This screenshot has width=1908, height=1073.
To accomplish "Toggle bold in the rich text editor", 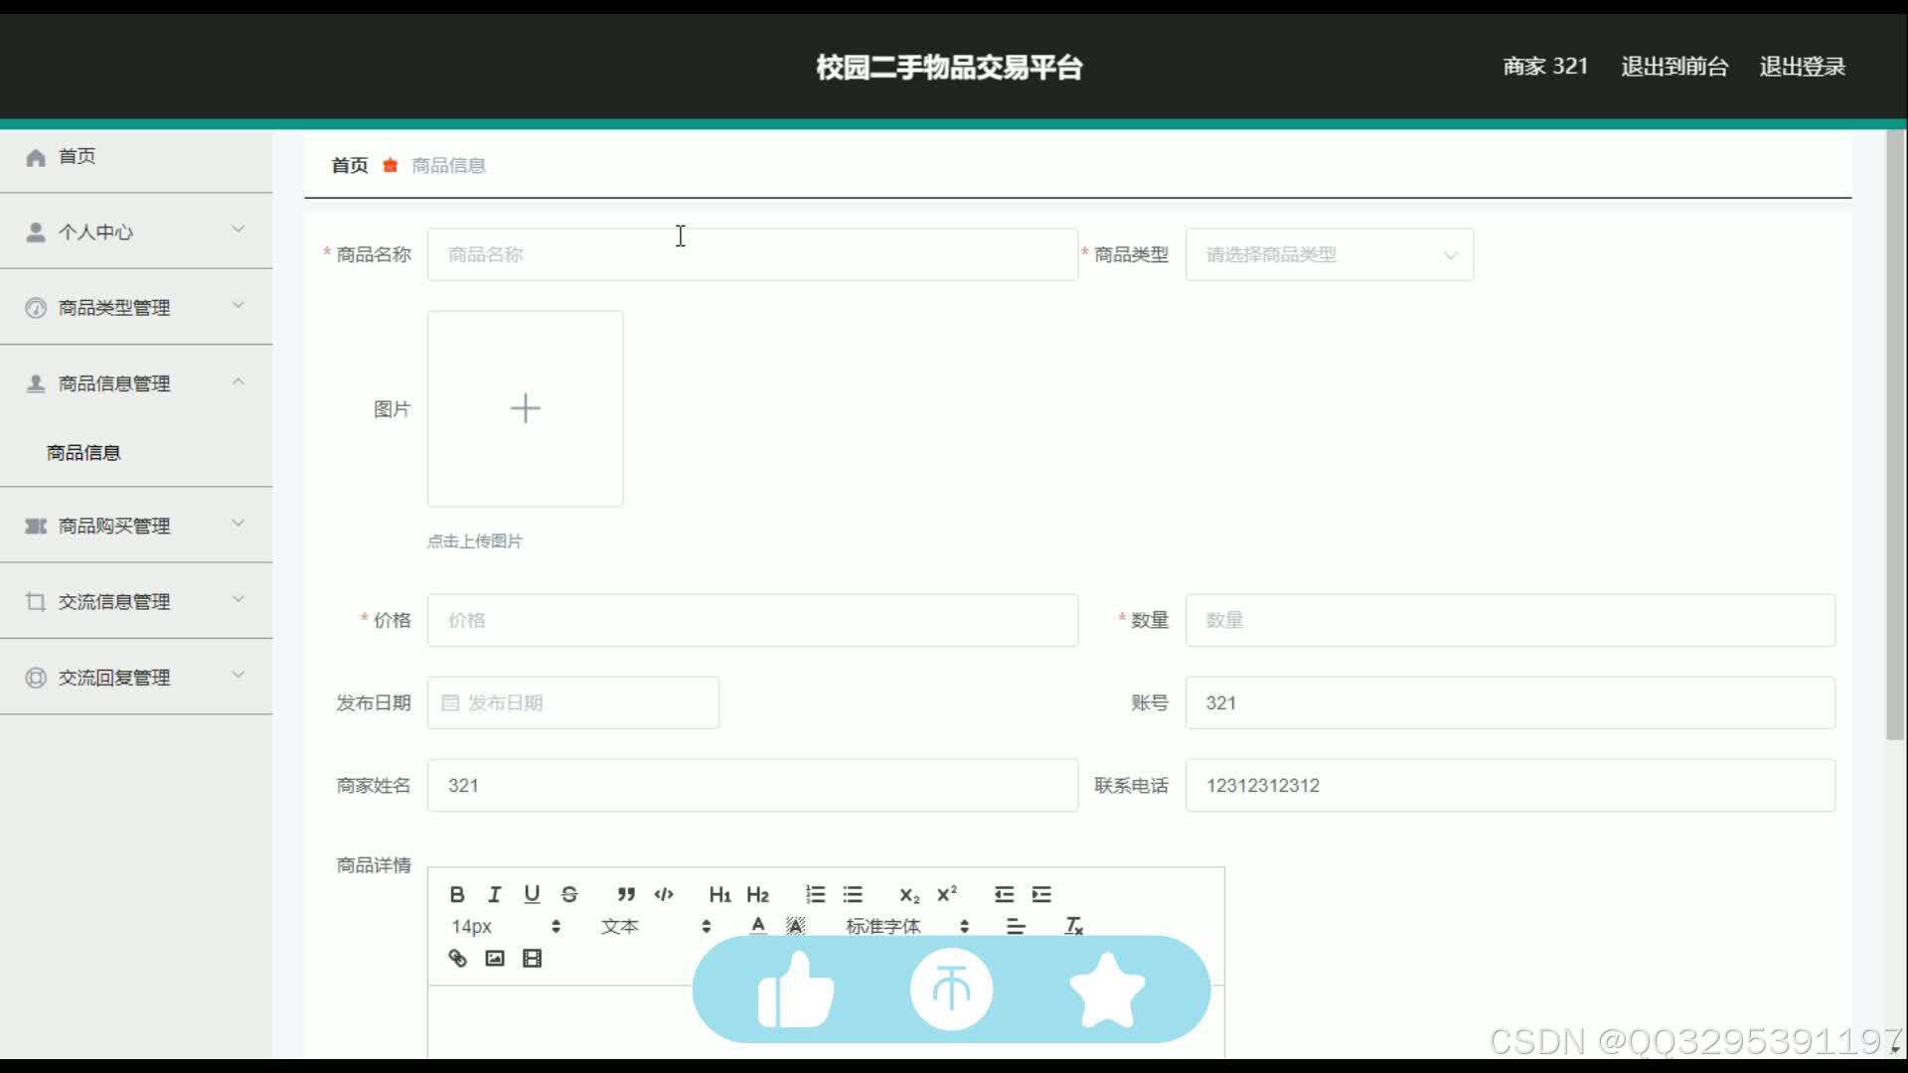I will pyautogui.click(x=457, y=894).
